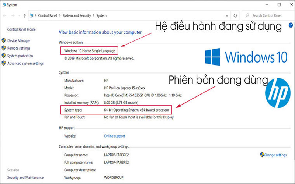
Task: Click the System window title icon
Action: click(4, 4)
